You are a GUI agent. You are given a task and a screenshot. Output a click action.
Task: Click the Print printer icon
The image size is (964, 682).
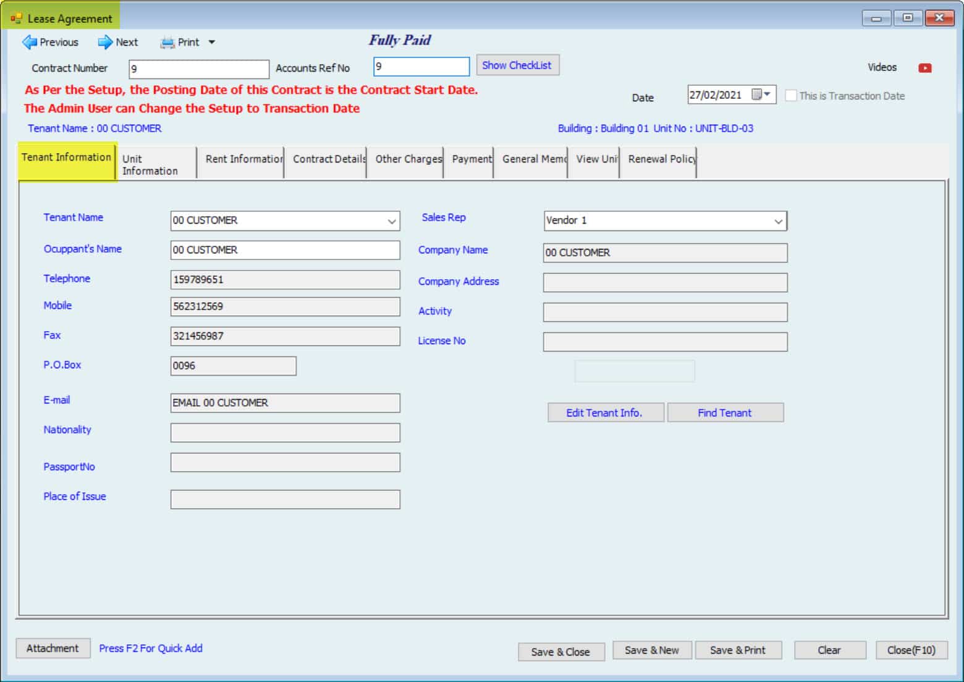coord(167,43)
